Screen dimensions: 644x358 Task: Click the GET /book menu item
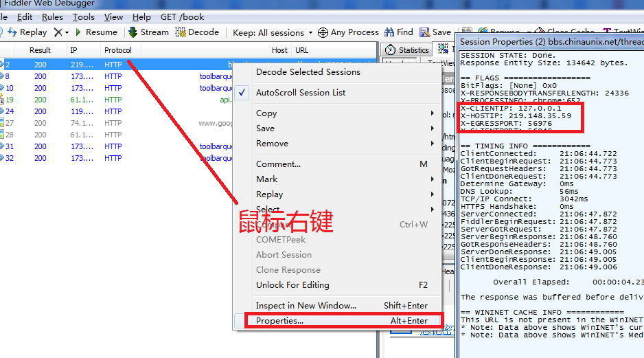point(182,17)
